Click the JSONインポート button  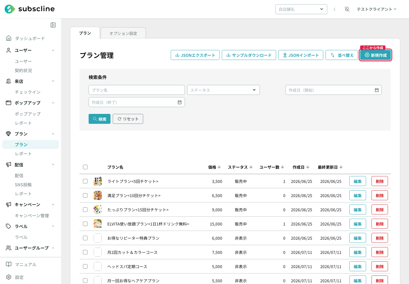[301, 55]
